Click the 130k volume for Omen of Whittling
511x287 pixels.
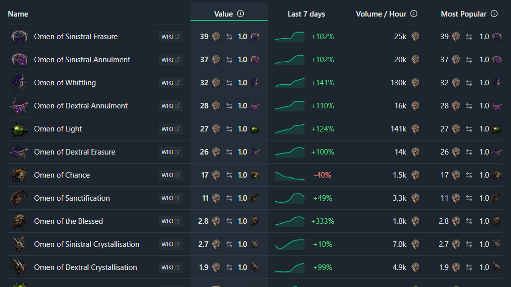[398, 83]
